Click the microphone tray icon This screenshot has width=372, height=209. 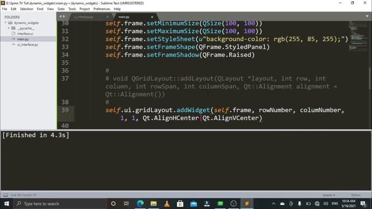pyautogui.click(x=300, y=204)
